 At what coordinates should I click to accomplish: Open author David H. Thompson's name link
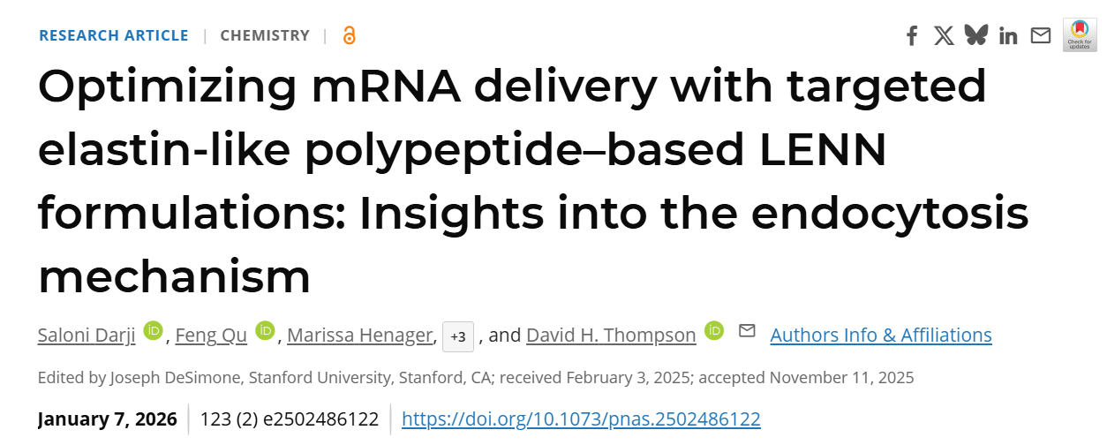tap(611, 336)
